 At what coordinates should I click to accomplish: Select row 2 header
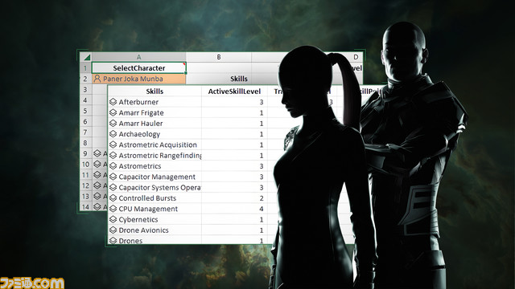pyautogui.click(x=85, y=79)
